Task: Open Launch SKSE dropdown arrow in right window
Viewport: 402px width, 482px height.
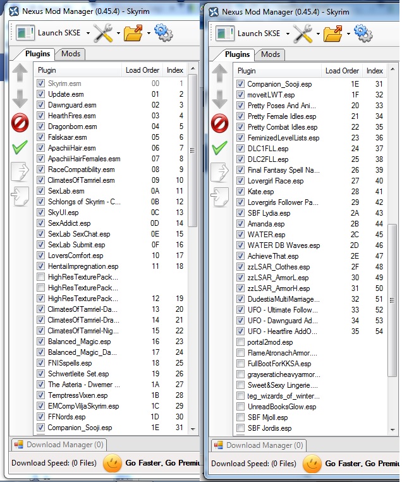Action: click(x=288, y=34)
